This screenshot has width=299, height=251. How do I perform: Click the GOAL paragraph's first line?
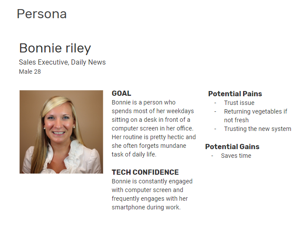click(144, 102)
